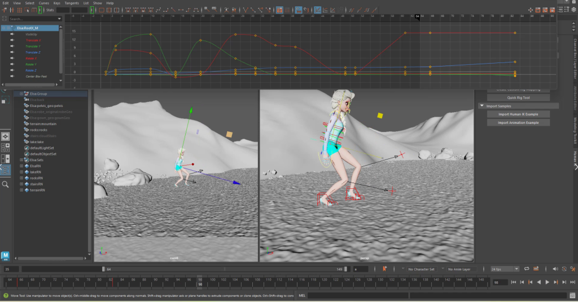Click the magnifier search icon in left toolbox
The width and height of the screenshot is (578, 302).
click(5, 184)
